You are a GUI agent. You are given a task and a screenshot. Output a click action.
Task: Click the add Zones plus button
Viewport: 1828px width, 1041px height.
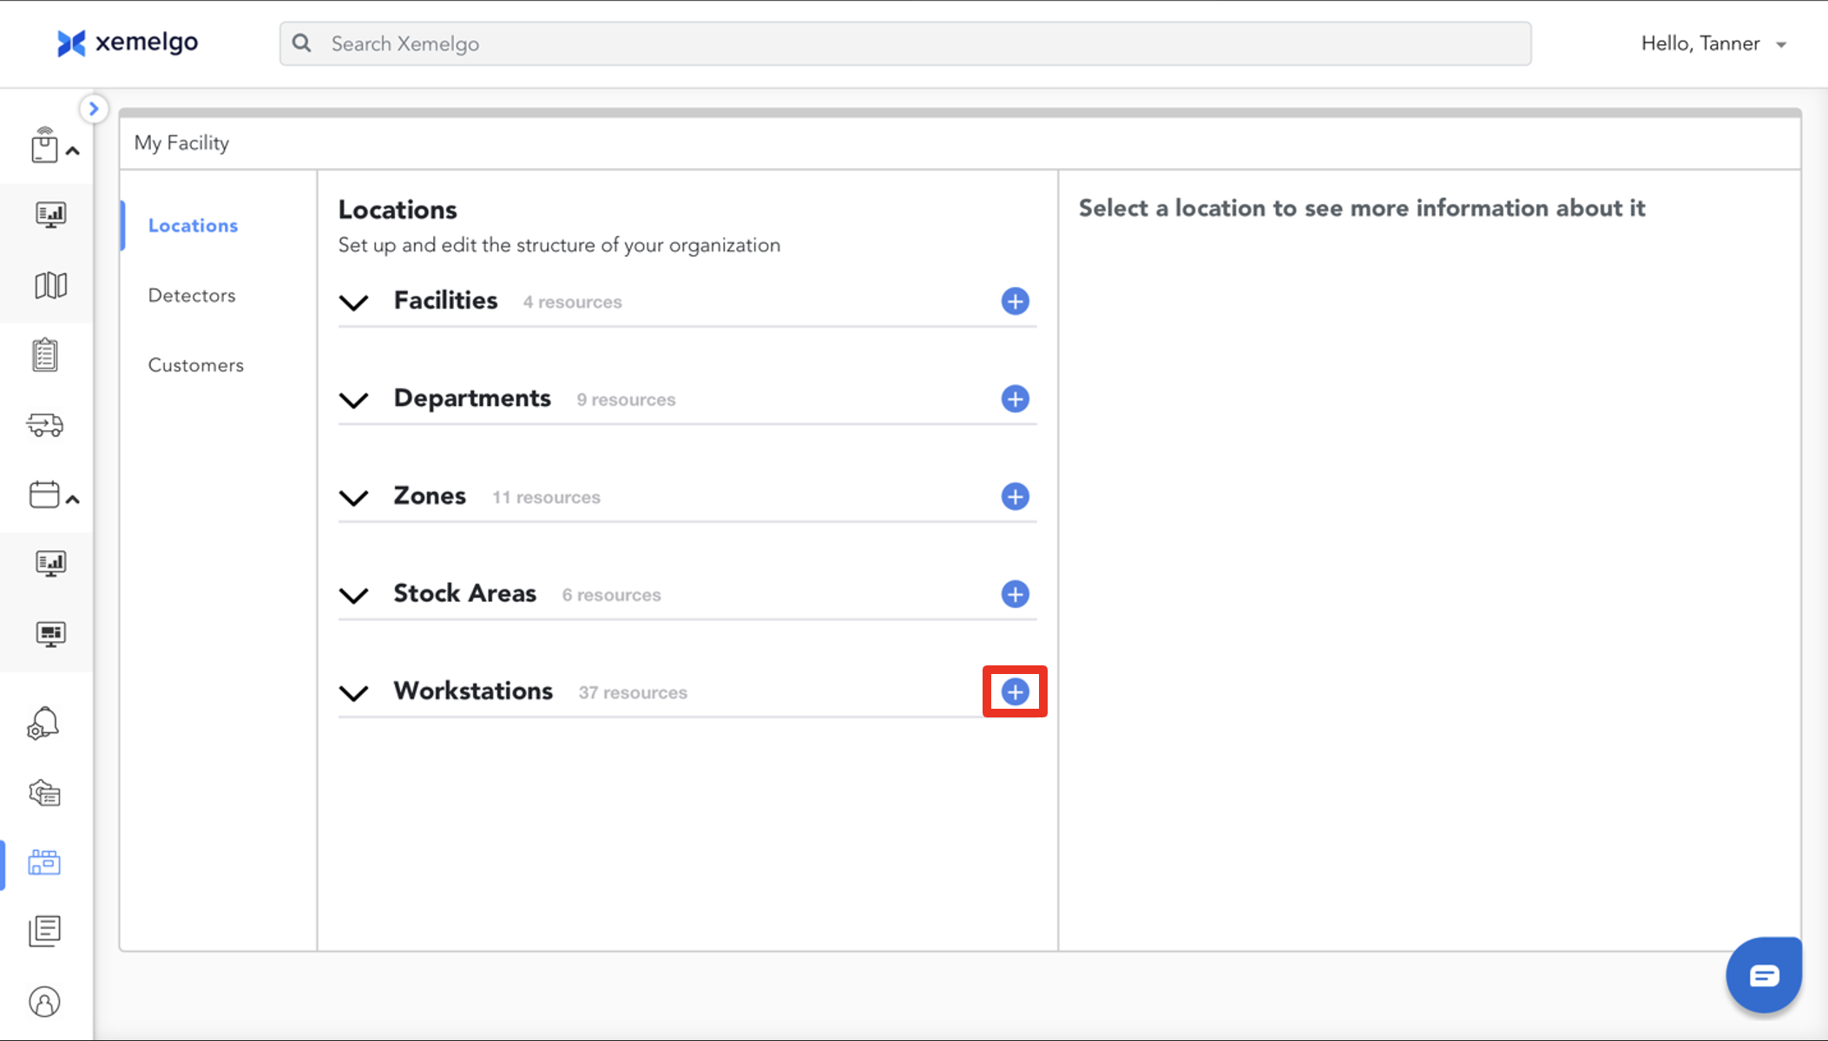1015,496
